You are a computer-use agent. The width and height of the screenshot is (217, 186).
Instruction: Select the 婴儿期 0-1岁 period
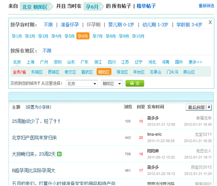coord(121,25)
